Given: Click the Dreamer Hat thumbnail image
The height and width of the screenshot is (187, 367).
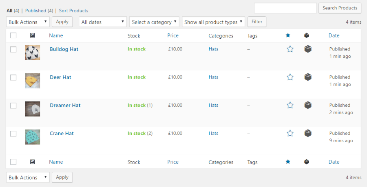Looking at the screenshot, I should 33,109.
